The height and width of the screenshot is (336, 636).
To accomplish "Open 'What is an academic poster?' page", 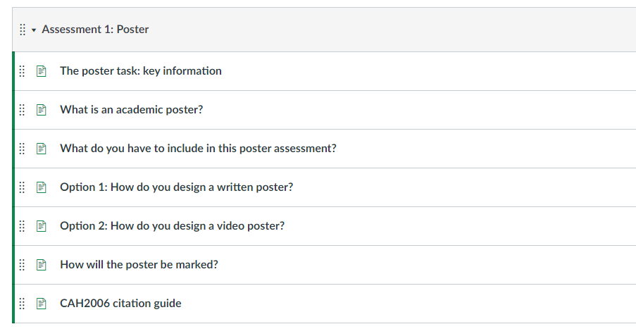I will 131,110.
